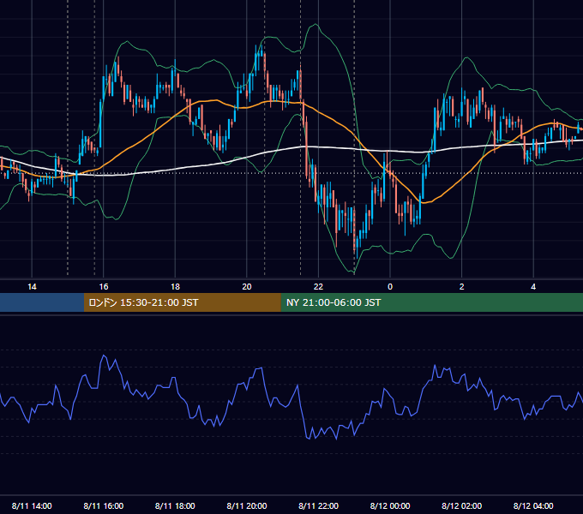Click the 2 hour label on upper axis
This screenshot has width=583, height=514.
click(462, 287)
